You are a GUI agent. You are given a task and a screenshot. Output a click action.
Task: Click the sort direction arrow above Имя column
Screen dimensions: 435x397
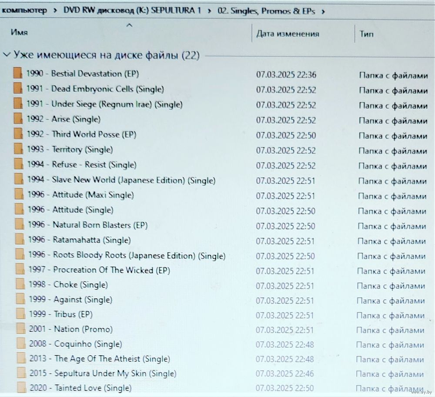129,26
